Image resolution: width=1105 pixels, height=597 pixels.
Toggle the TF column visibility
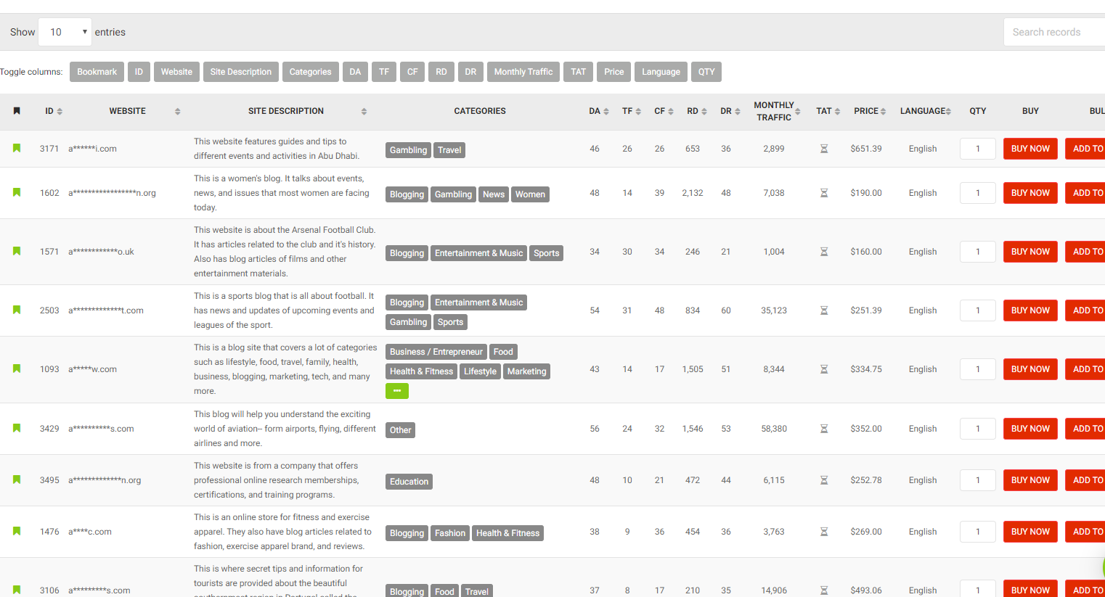point(384,72)
